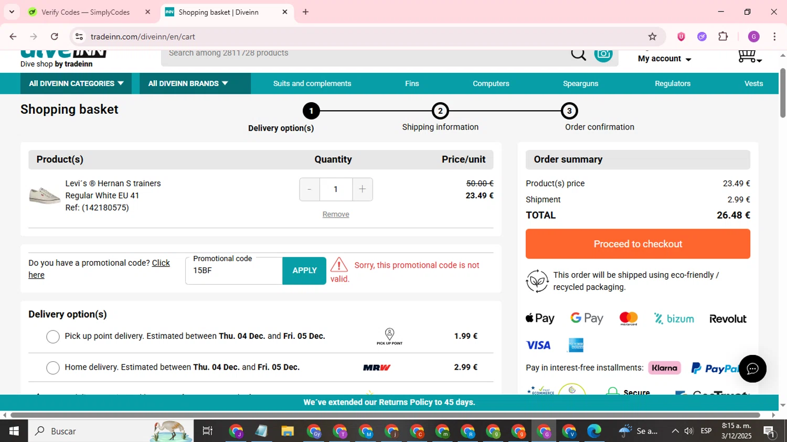Click the horizontal page scrollbar
The width and height of the screenshot is (787, 442).
coord(385,415)
